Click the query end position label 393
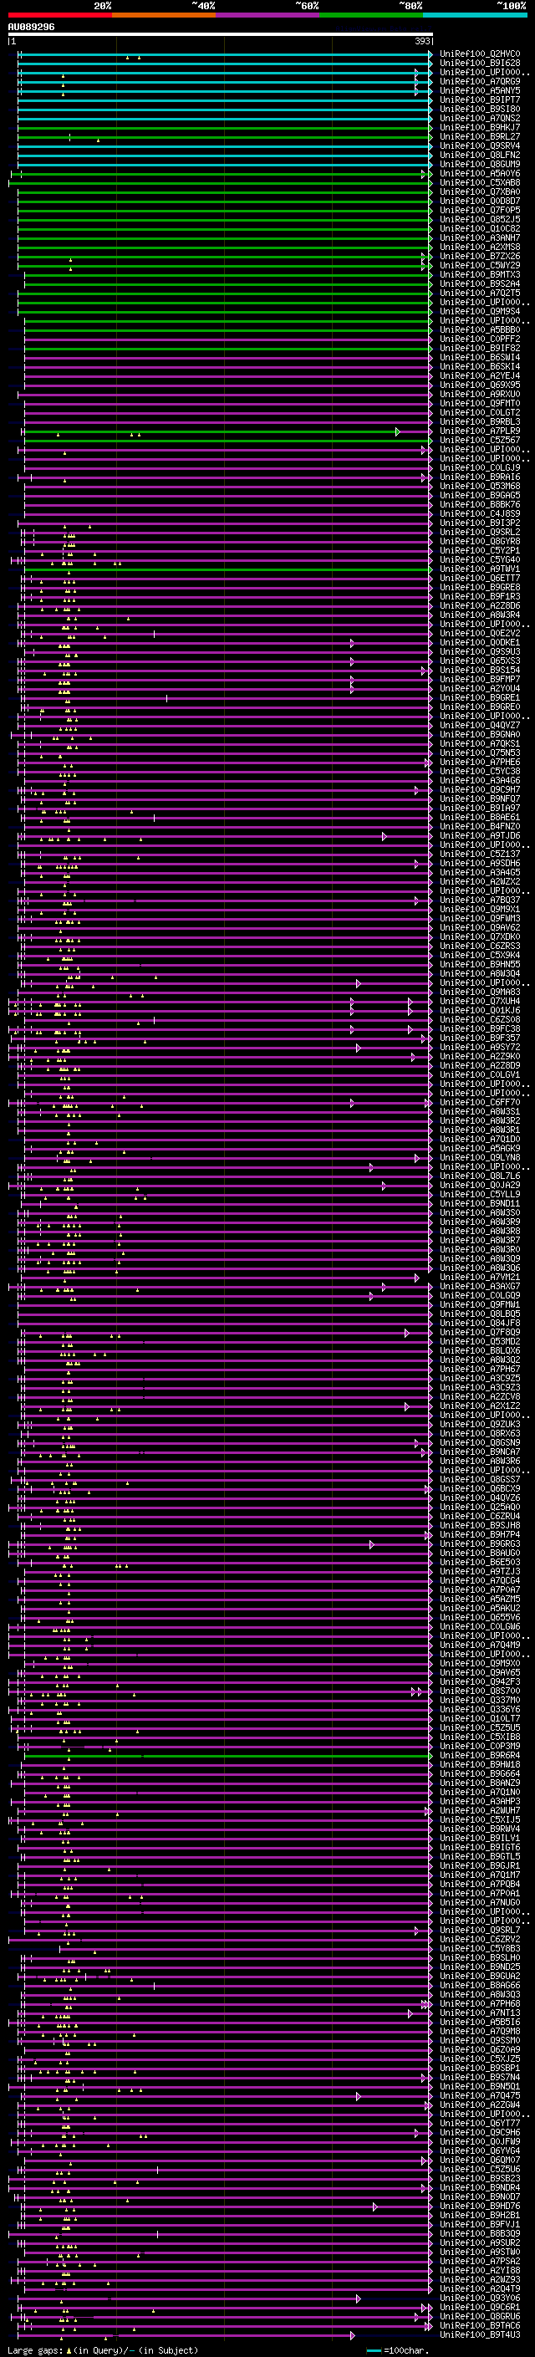535x2357 pixels. pos(421,41)
